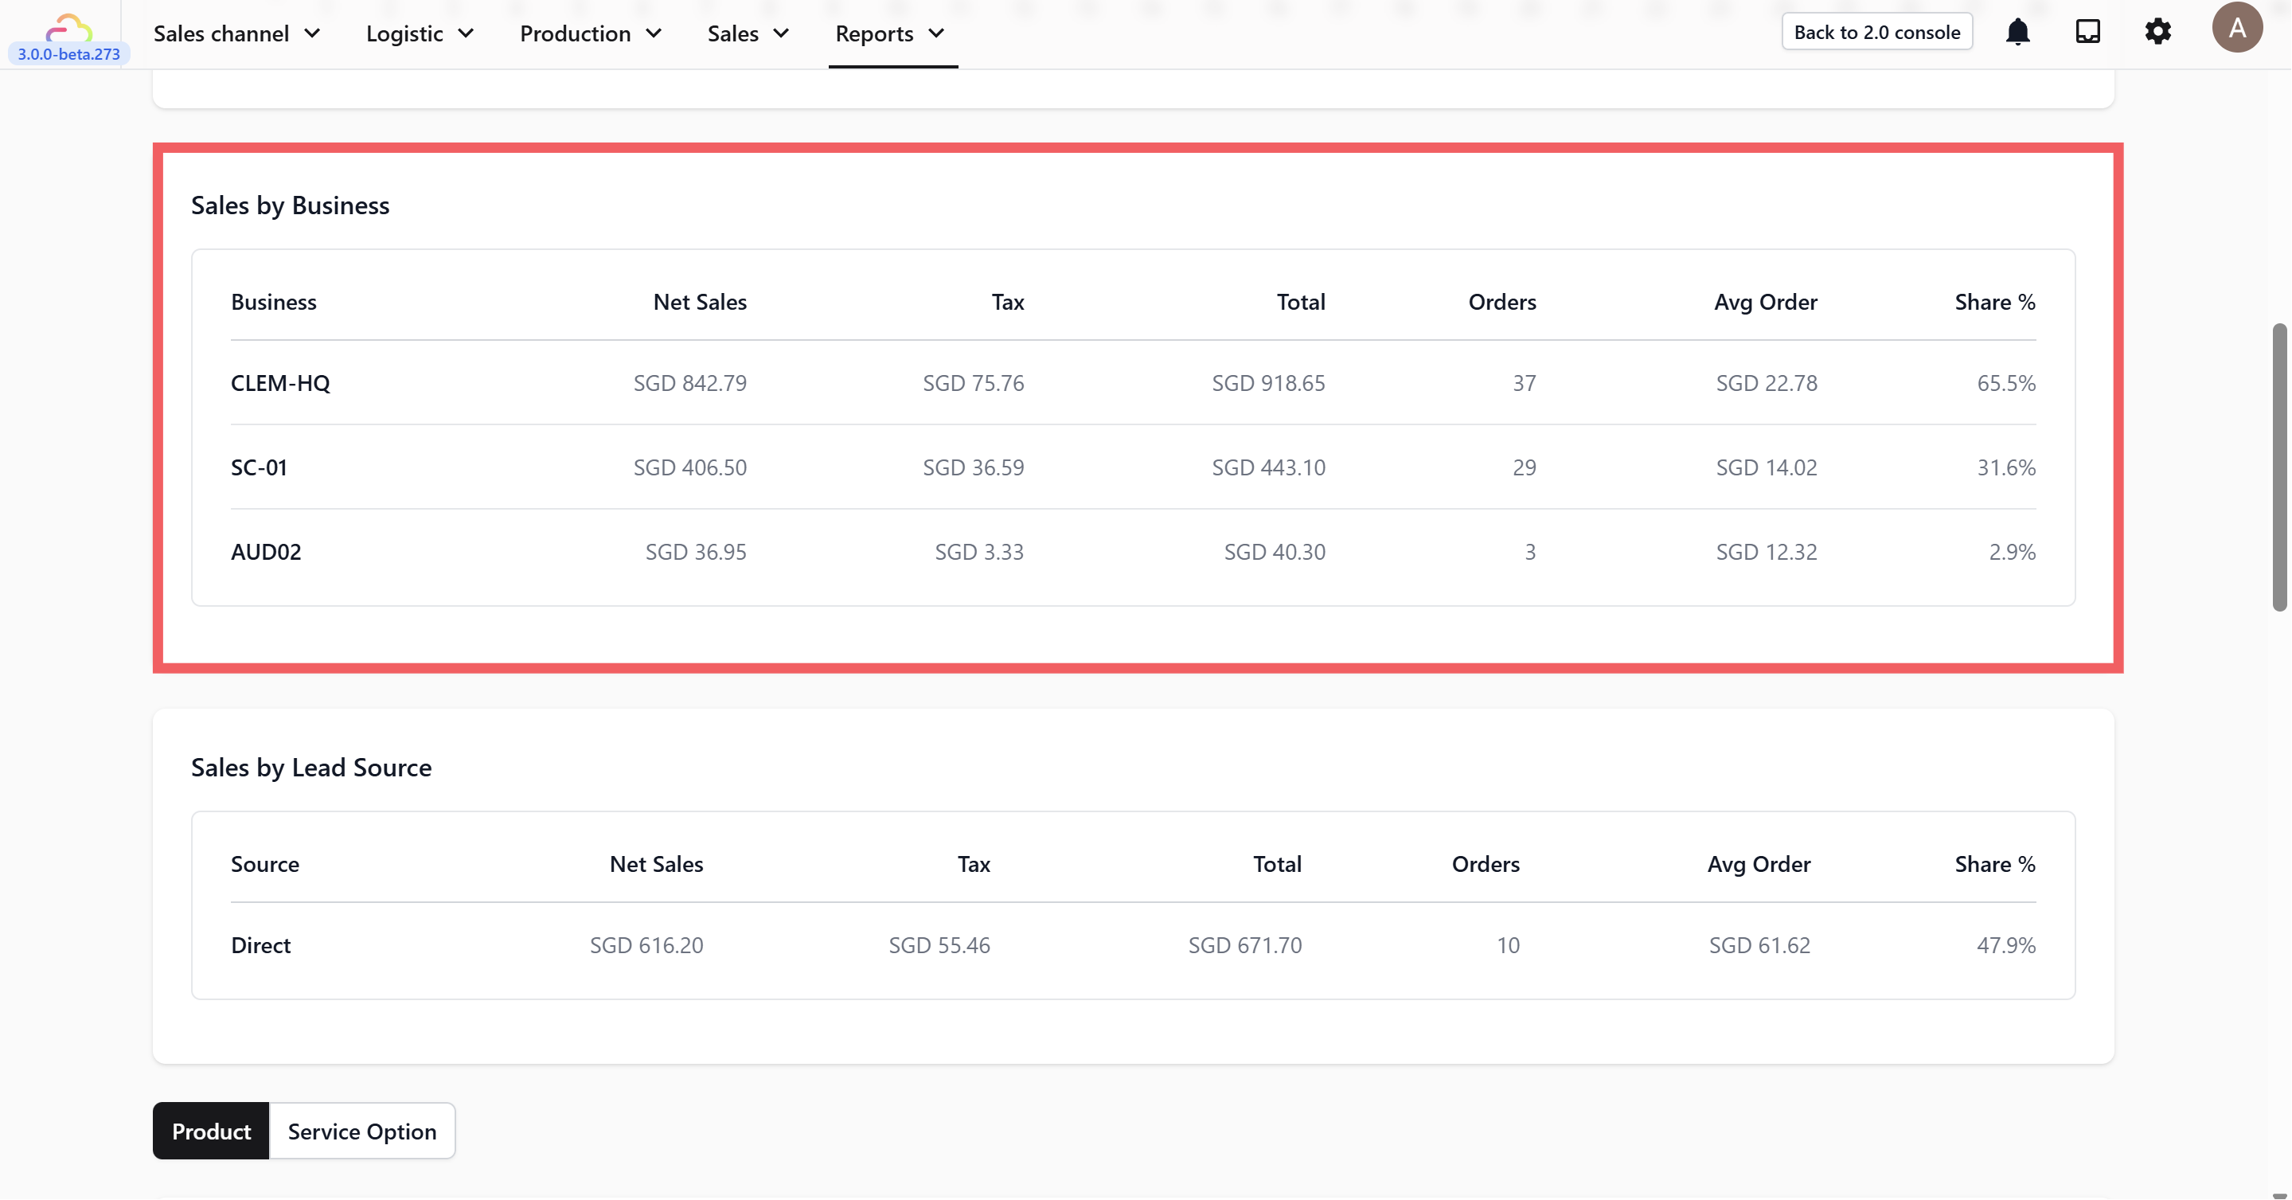Click the tablet device icon

(x=2087, y=32)
